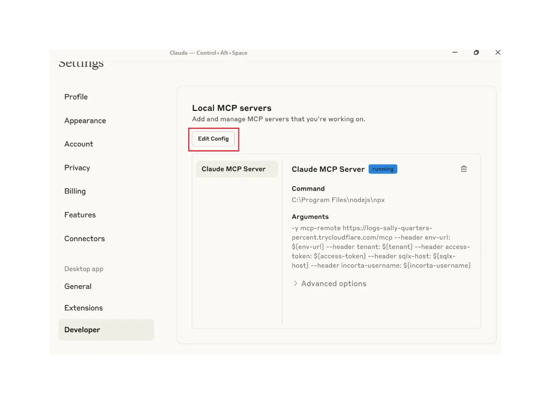Delete Claude MCP Server using trash icon
The height and width of the screenshot is (404, 551).
(x=464, y=169)
